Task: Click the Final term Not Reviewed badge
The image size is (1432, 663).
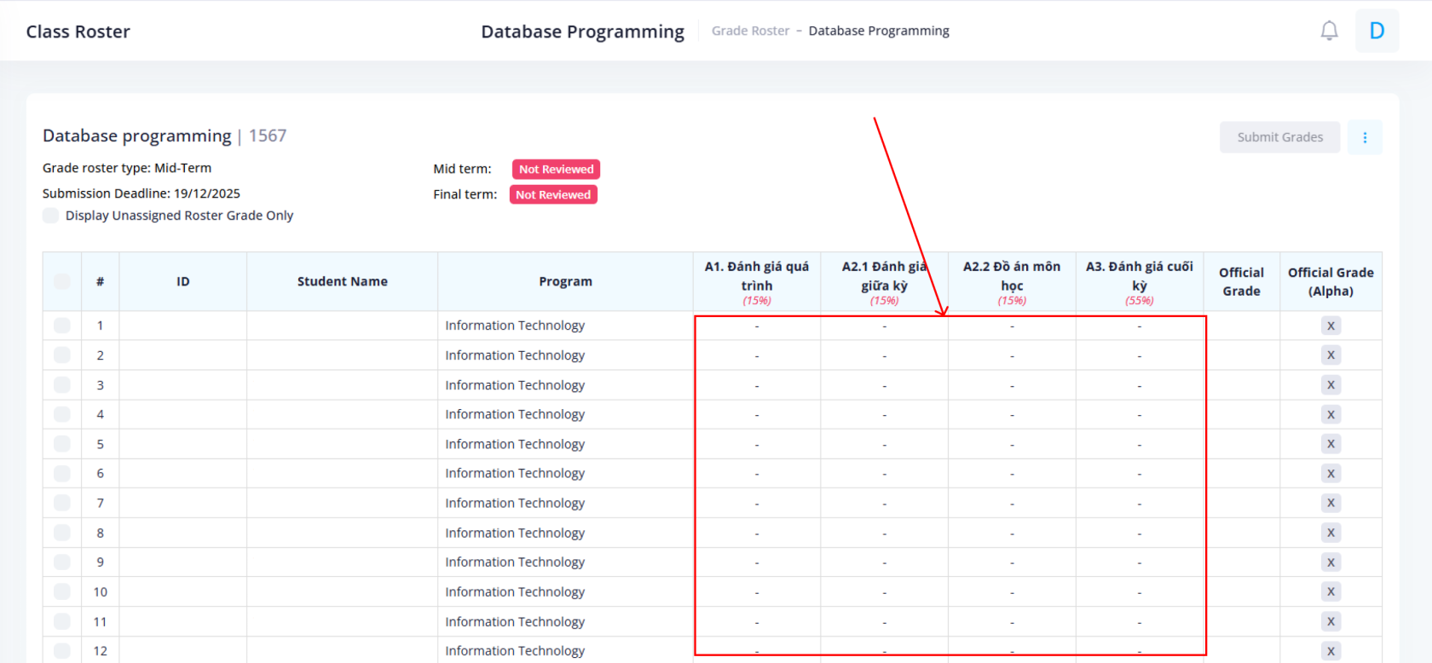Action: (x=553, y=195)
